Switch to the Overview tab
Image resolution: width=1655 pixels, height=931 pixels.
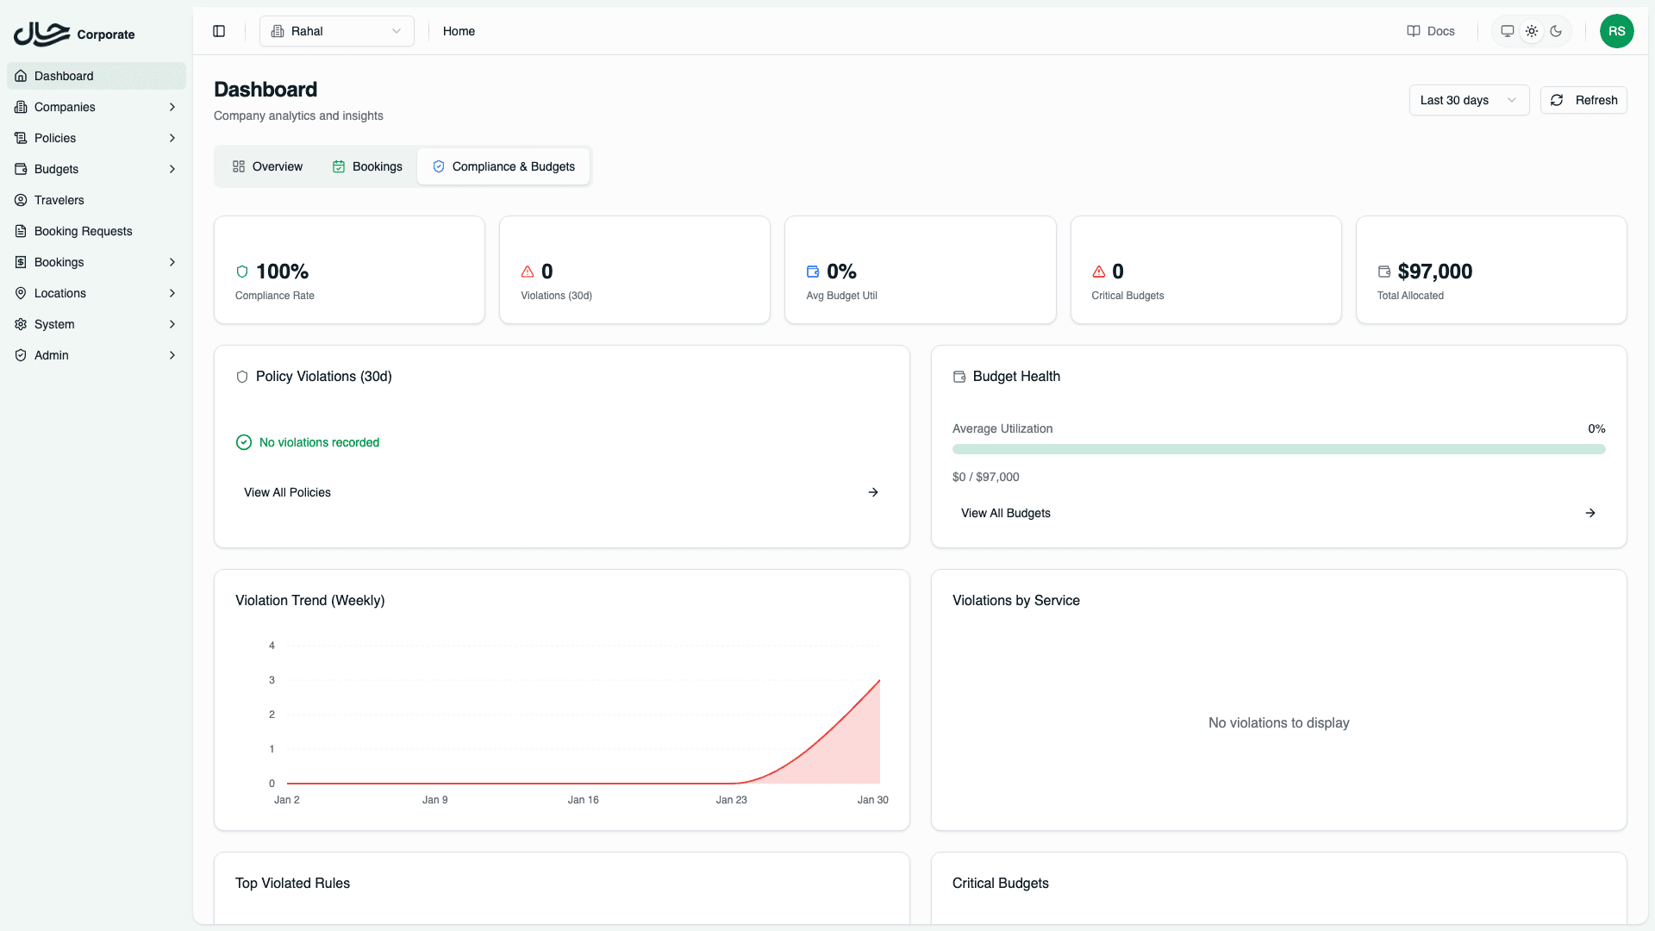tap(267, 166)
